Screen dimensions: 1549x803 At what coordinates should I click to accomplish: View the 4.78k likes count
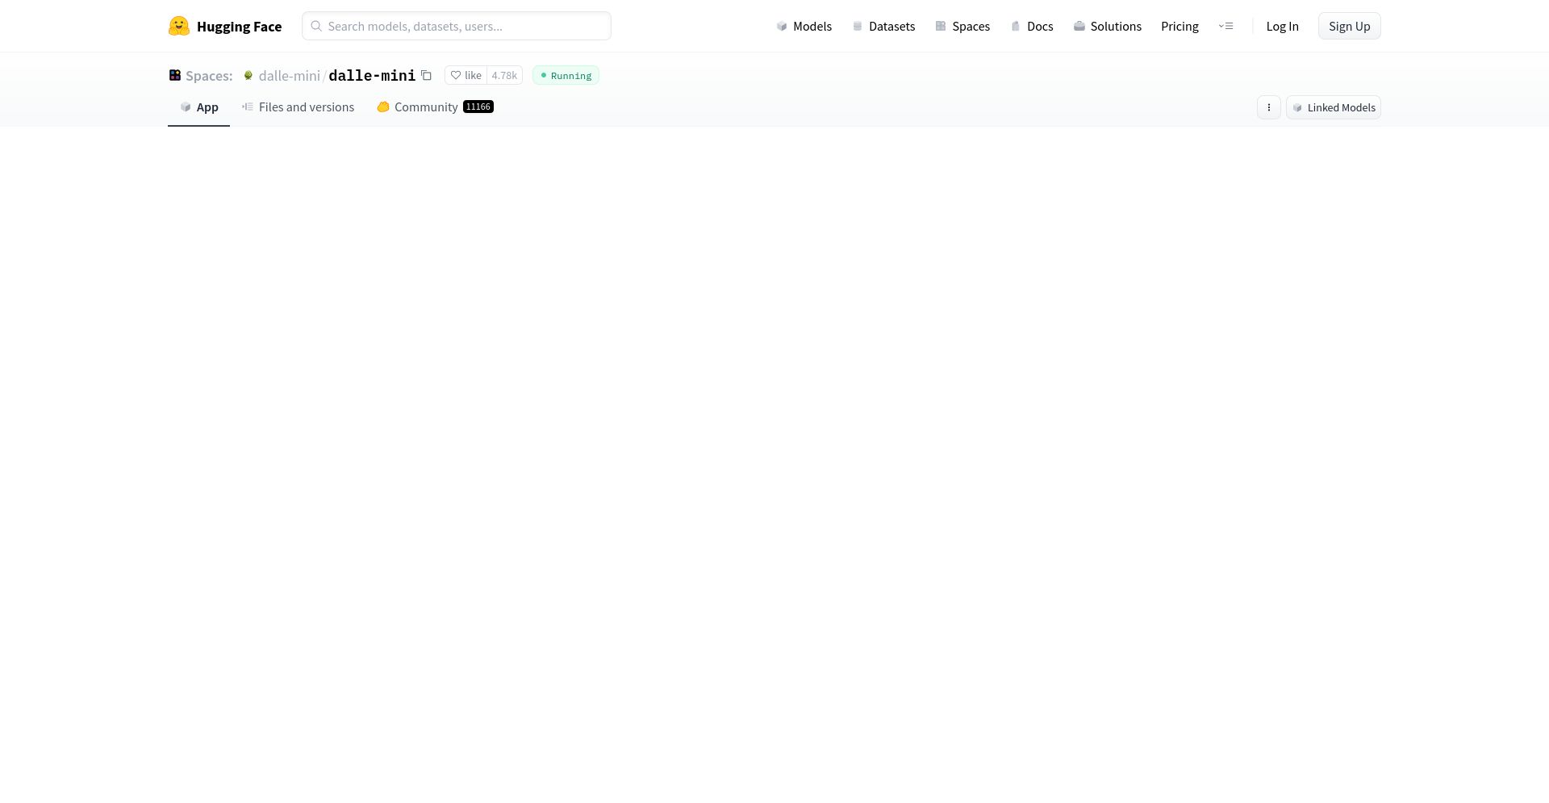coord(504,75)
